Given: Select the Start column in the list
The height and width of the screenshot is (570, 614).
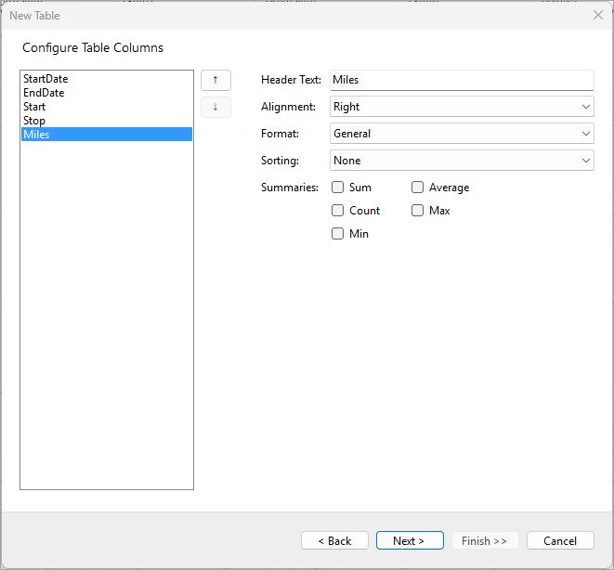Looking at the screenshot, I should (107, 107).
